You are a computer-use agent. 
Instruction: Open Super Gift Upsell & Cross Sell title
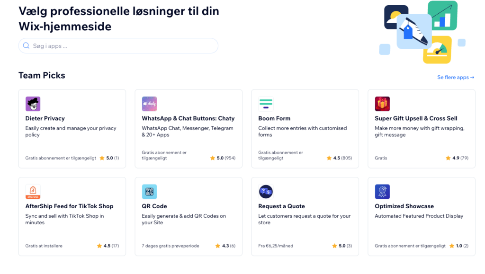click(x=416, y=118)
